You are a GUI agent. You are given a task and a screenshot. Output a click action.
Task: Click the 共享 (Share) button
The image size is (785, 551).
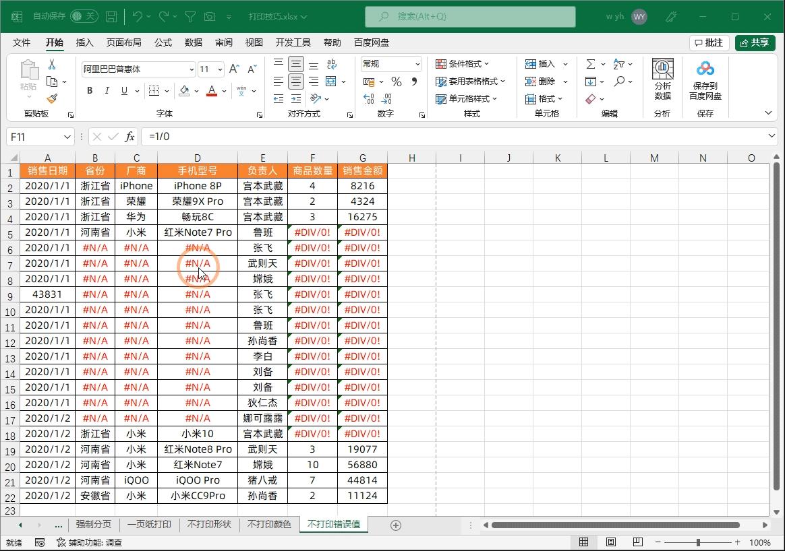755,42
